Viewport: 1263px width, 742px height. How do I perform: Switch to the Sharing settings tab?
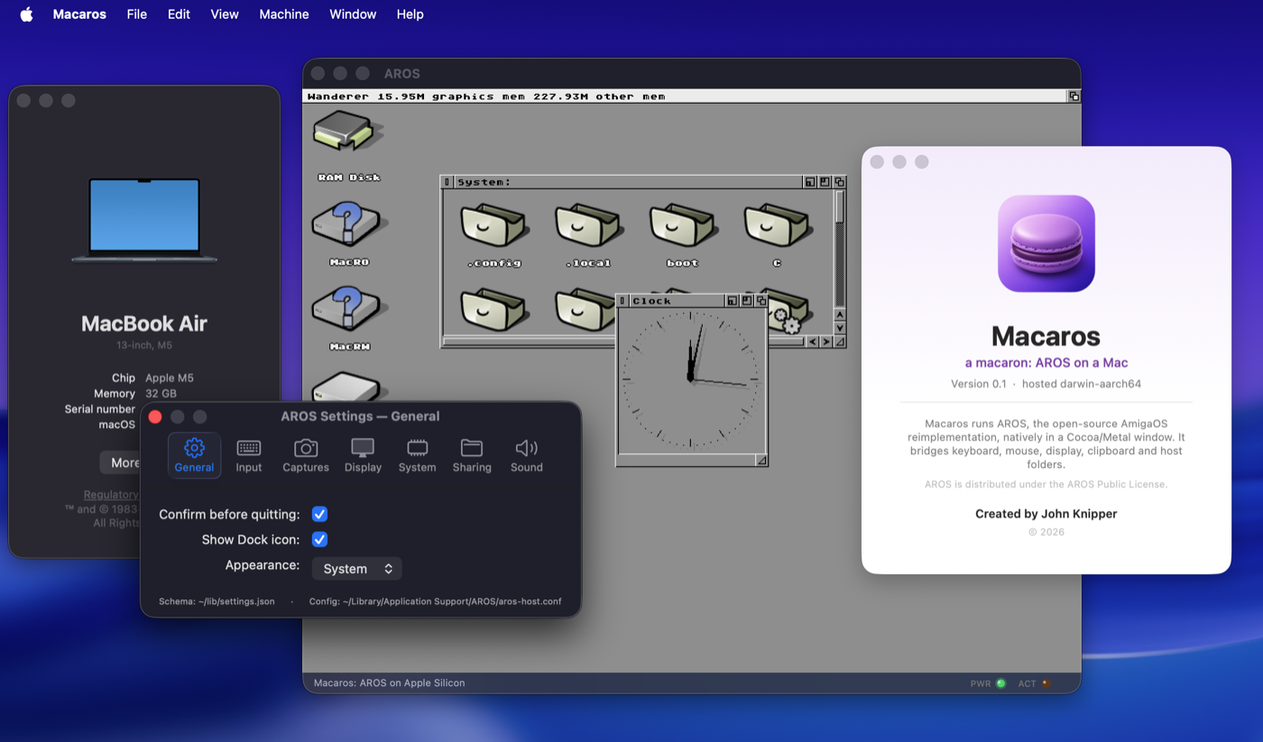coord(472,455)
